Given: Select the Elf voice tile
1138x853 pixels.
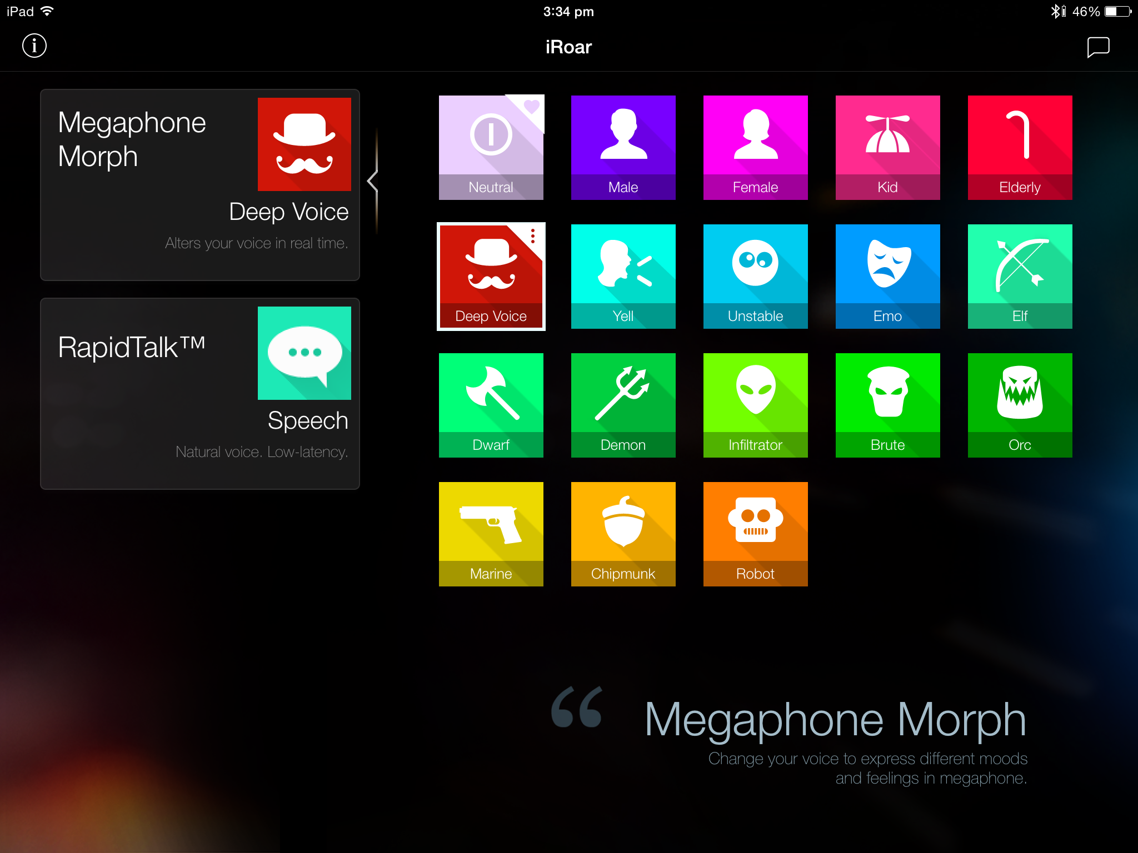Looking at the screenshot, I should point(1020,277).
